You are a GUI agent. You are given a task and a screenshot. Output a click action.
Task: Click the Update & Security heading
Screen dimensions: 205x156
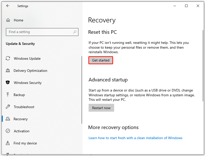(20, 44)
